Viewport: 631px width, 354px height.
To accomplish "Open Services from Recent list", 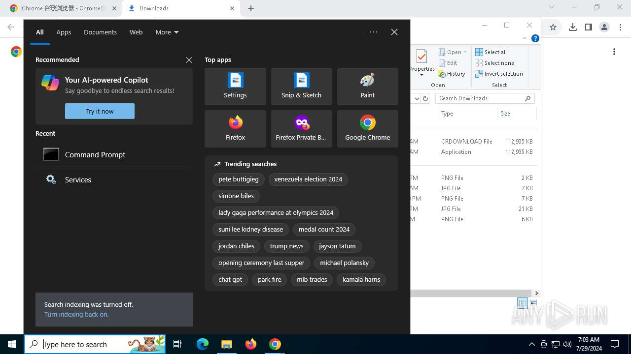I will point(114,179).
